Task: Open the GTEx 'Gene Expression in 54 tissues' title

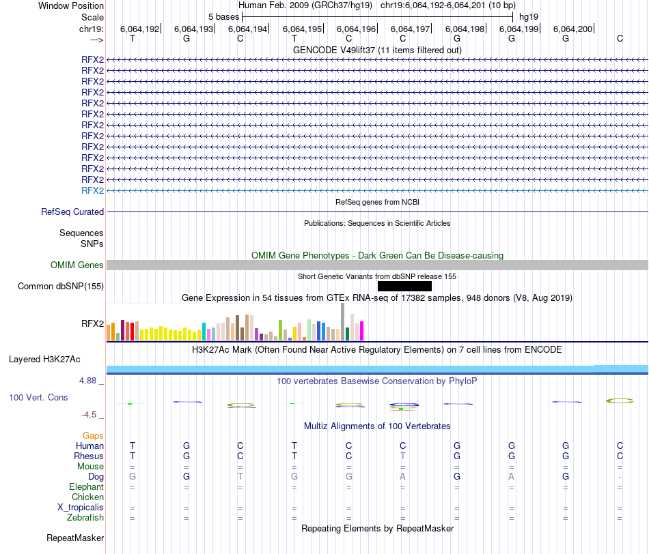Action: pos(377,297)
